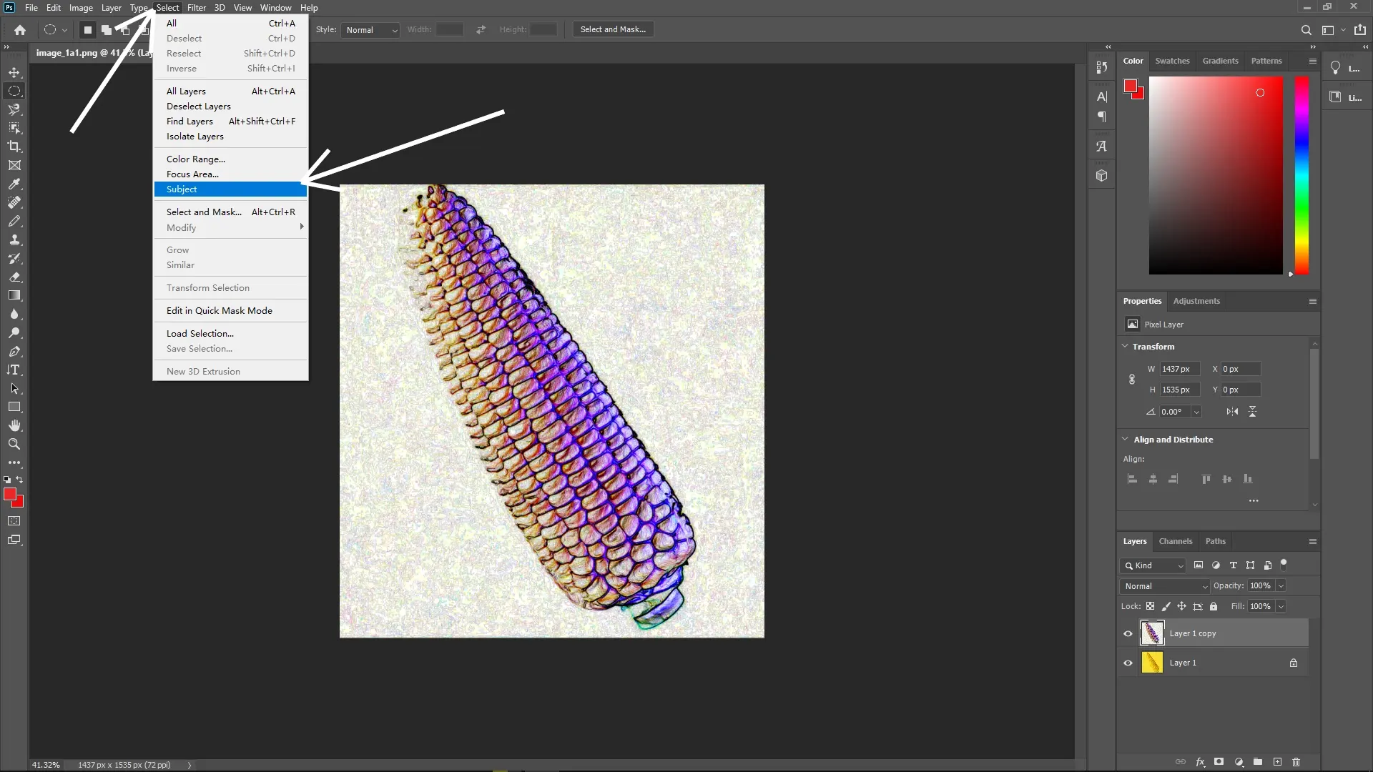The height and width of the screenshot is (772, 1373).
Task: Delete the selected layer
Action: pos(1296,762)
